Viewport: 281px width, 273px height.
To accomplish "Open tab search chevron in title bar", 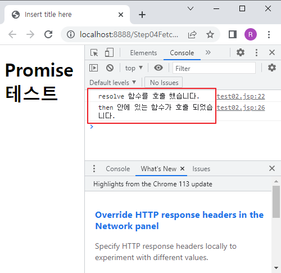I will (191, 8).
